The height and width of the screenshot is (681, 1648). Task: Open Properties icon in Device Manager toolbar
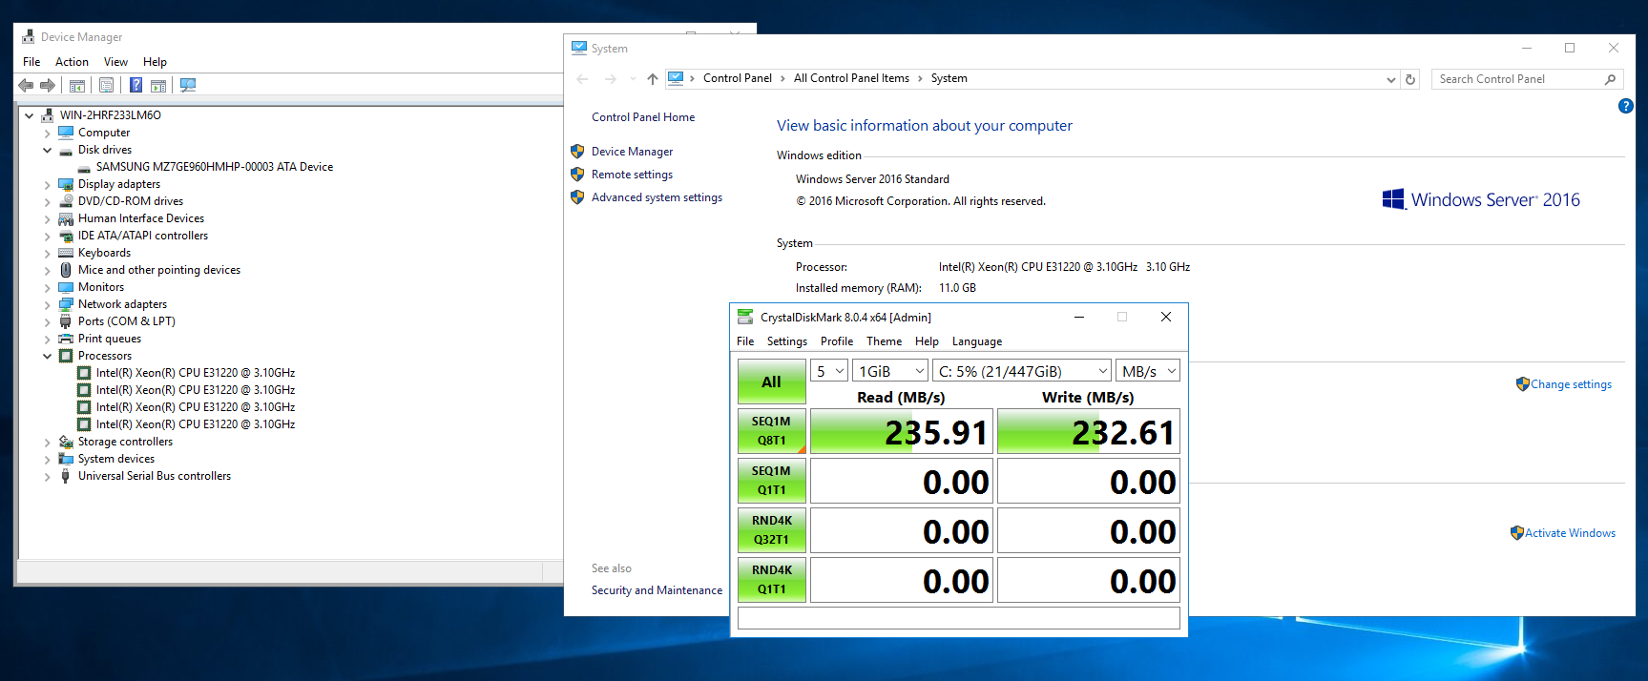click(x=106, y=85)
